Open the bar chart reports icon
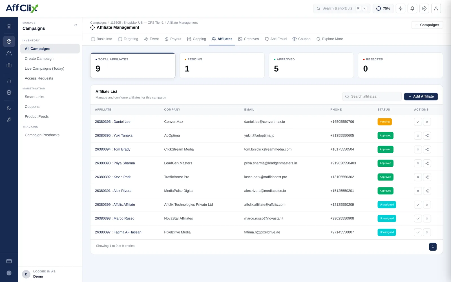451x282 pixels. 9,81
